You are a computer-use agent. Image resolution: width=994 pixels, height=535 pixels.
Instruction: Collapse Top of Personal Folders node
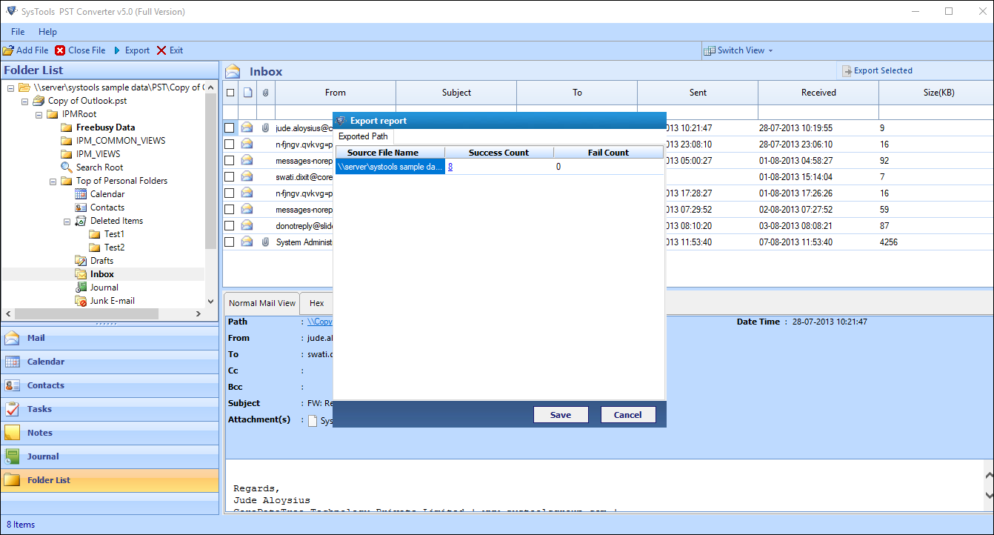click(53, 181)
